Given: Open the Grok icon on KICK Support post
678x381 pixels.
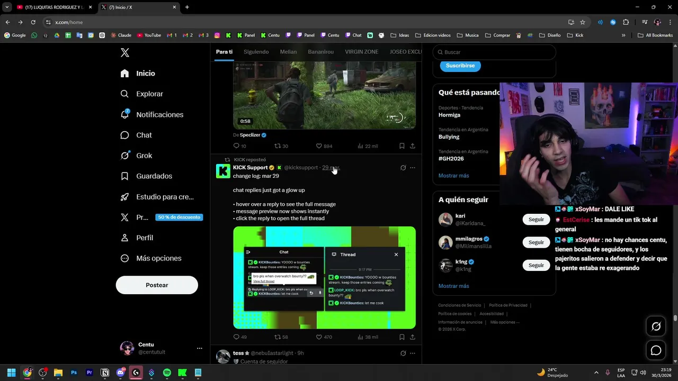Looking at the screenshot, I should tap(403, 168).
